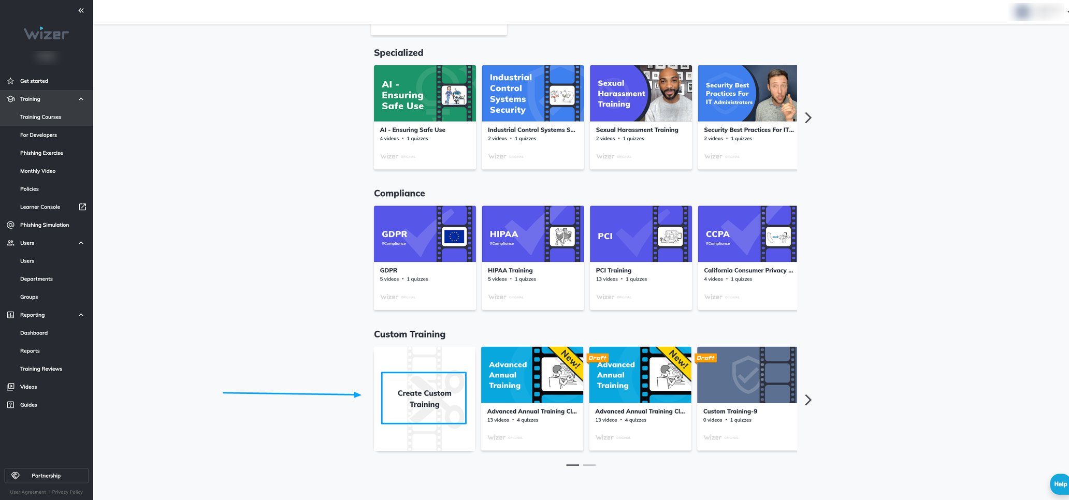Open the Videos section via its icon
Image resolution: width=1069 pixels, height=500 pixels.
[10, 387]
